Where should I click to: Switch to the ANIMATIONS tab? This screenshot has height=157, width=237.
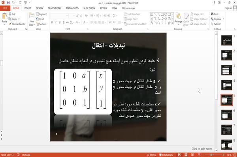click(x=72, y=8)
